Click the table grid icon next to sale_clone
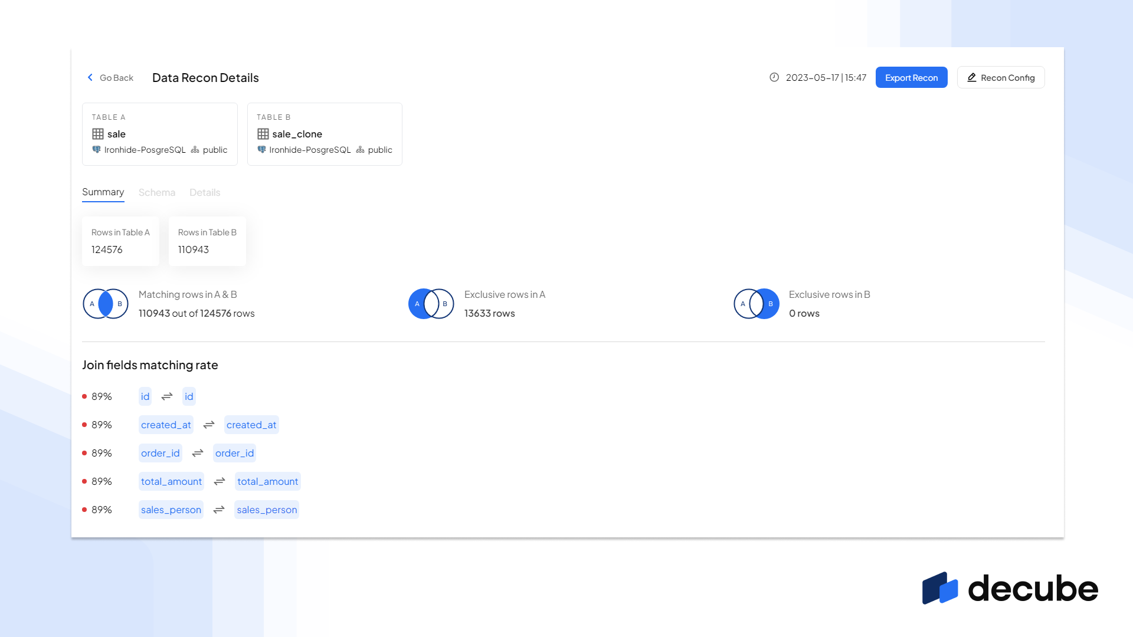 (x=263, y=134)
